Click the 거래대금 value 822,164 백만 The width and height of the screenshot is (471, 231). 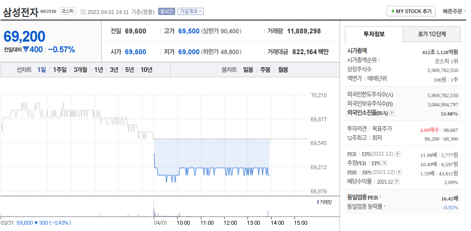[310, 52]
